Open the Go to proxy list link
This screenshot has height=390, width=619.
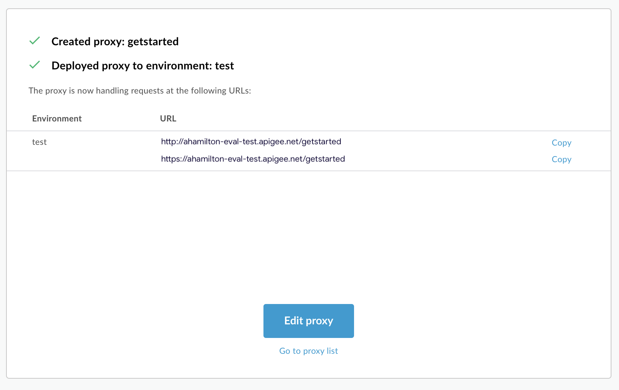coord(308,351)
